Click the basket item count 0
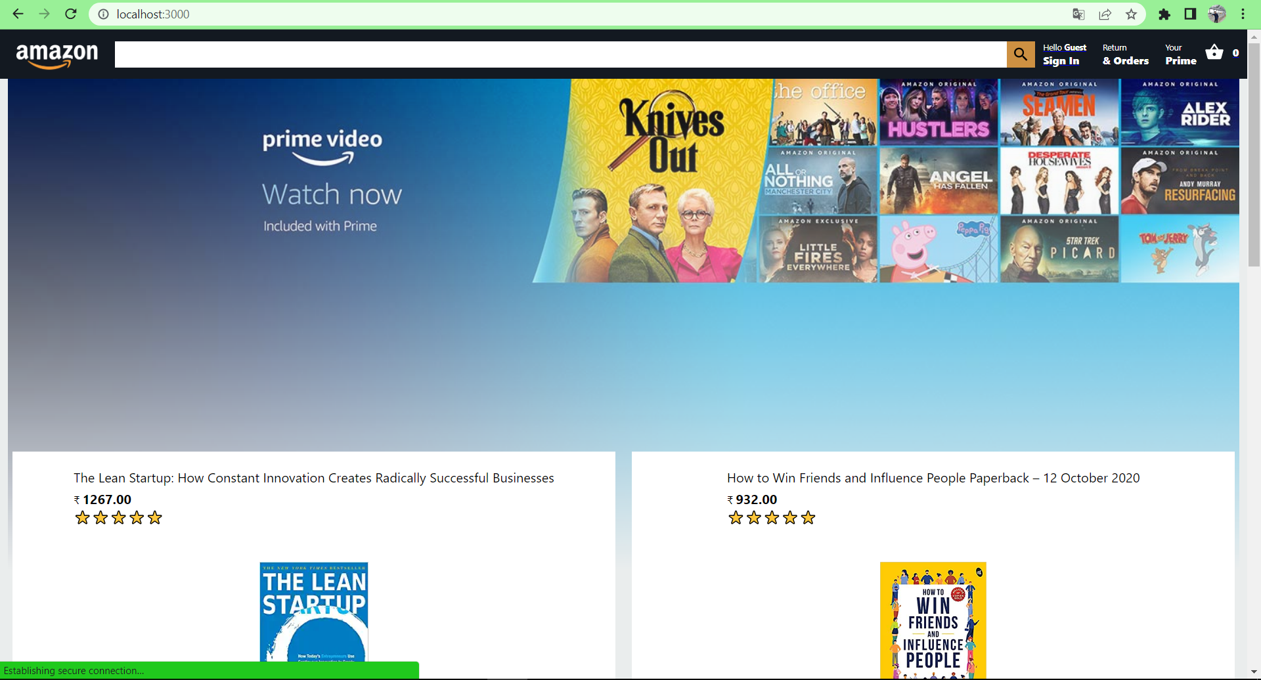 pyautogui.click(x=1235, y=53)
